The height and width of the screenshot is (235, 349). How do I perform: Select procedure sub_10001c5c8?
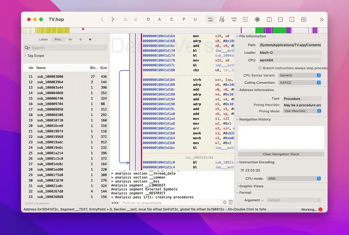(65, 158)
